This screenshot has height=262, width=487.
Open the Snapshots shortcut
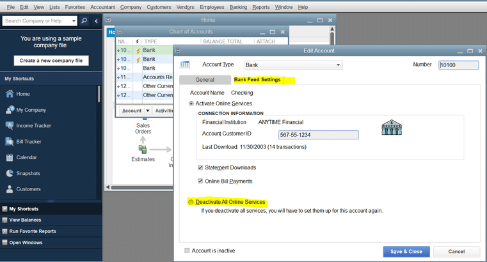[28, 173]
